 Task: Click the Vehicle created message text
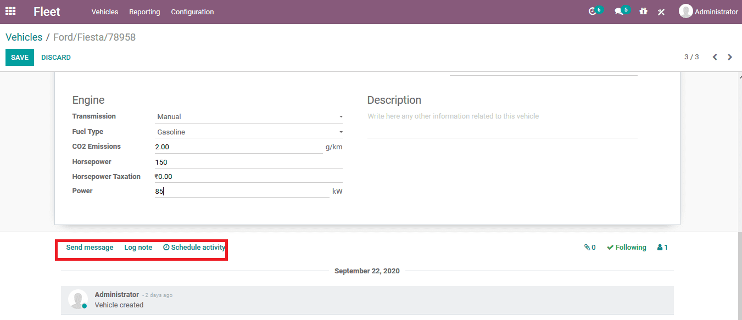pyautogui.click(x=119, y=305)
